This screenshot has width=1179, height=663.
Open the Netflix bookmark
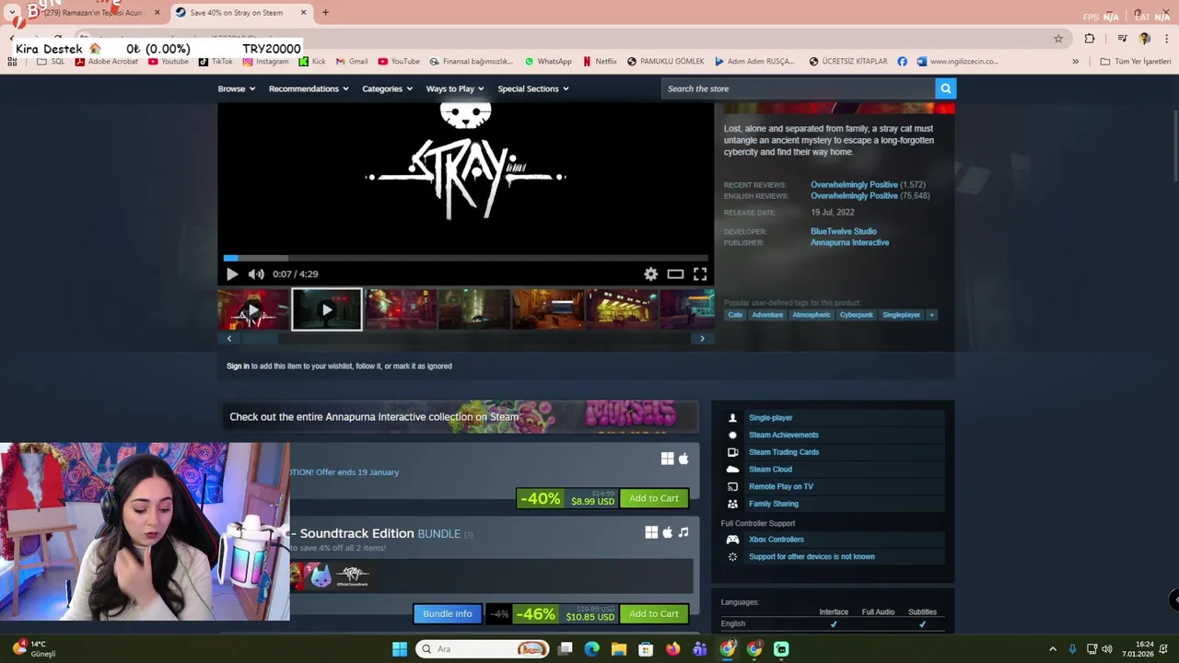click(x=600, y=62)
